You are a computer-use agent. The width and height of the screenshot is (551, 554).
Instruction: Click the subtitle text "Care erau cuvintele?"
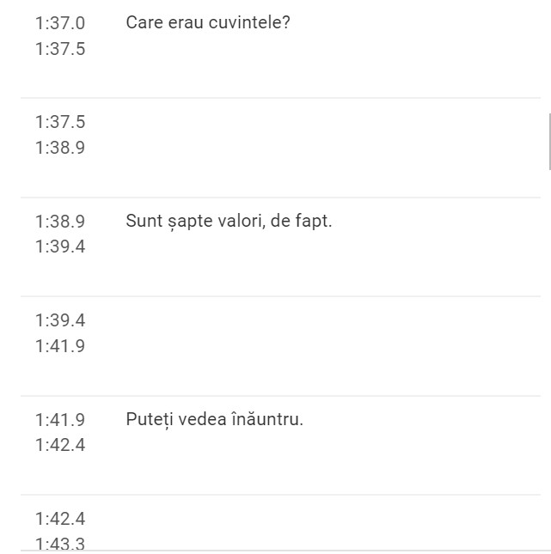pos(208,23)
